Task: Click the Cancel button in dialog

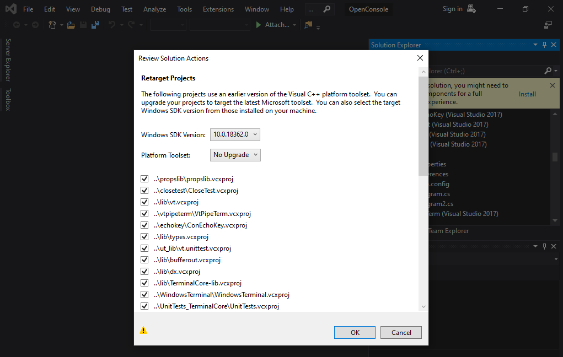Action: pyautogui.click(x=401, y=332)
